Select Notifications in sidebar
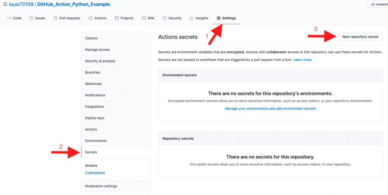The height and width of the screenshot is (195, 388). 116,95
